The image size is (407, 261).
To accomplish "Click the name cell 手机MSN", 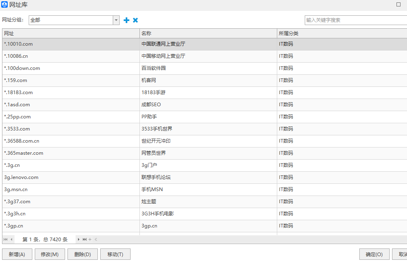I will tap(208, 189).
